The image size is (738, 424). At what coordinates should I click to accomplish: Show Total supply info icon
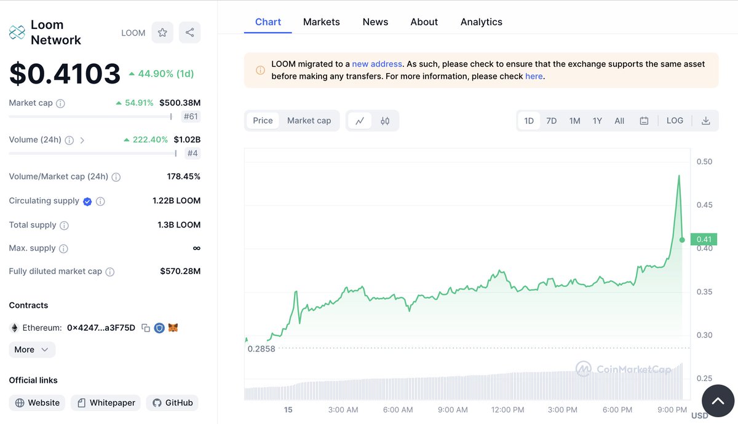click(64, 226)
